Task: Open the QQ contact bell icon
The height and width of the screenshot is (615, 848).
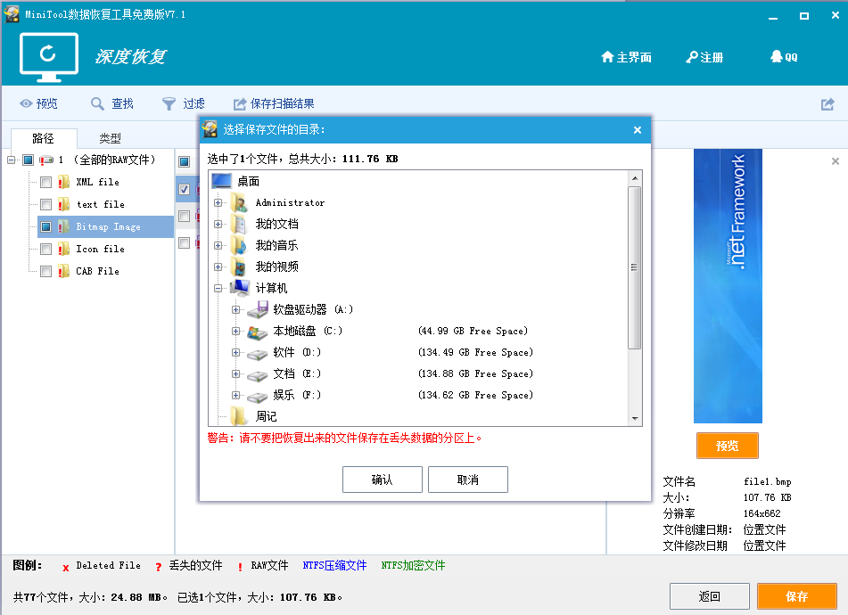Action: click(x=784, y=57)
